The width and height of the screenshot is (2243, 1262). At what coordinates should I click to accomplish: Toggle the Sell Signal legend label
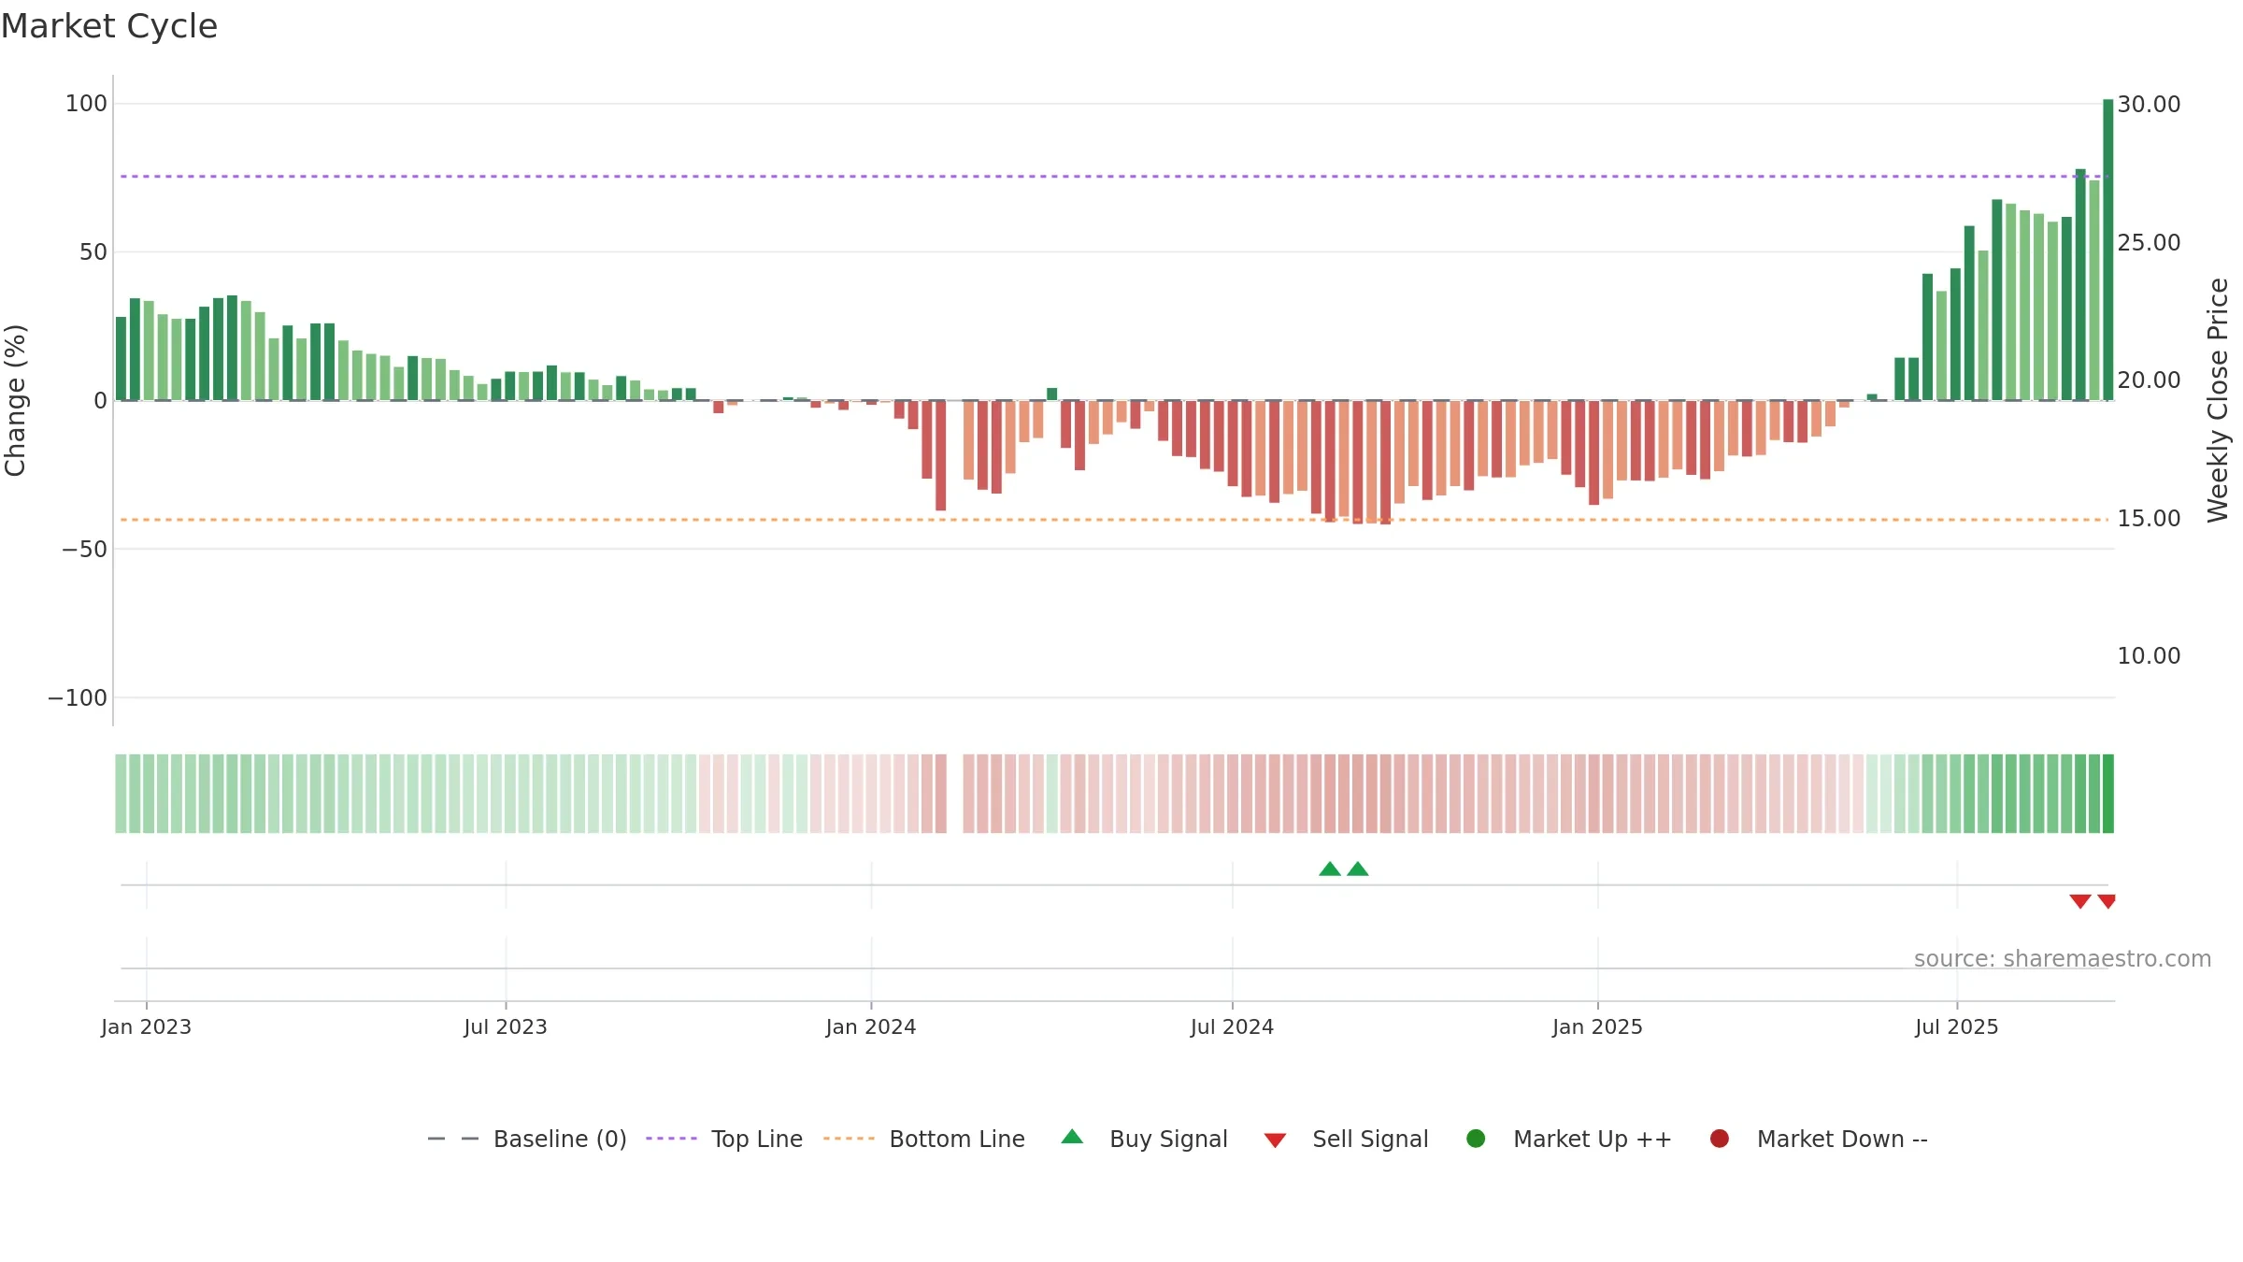(1370, 1140)
